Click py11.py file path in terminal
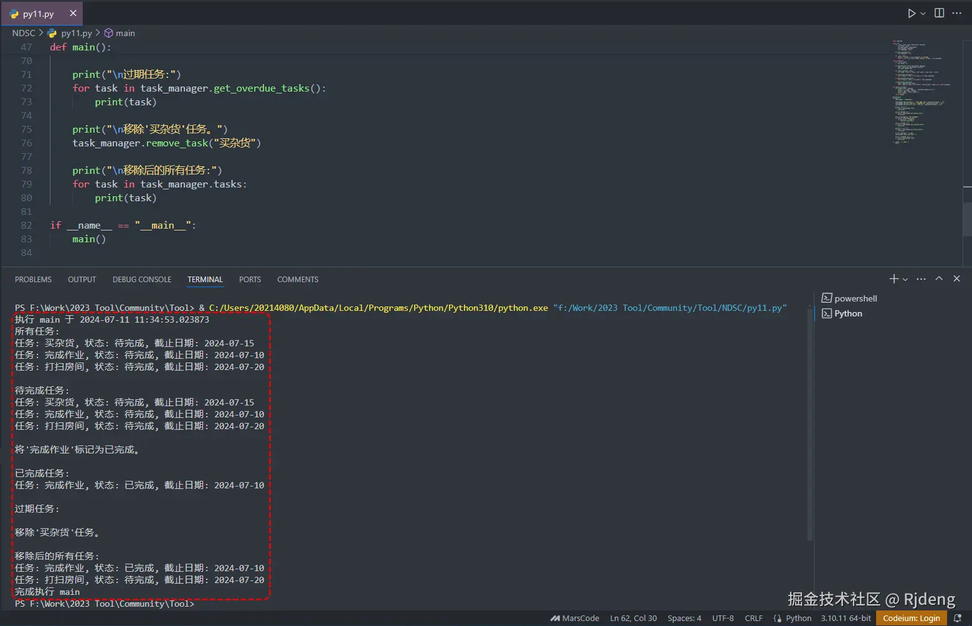 tap(670, 308)
